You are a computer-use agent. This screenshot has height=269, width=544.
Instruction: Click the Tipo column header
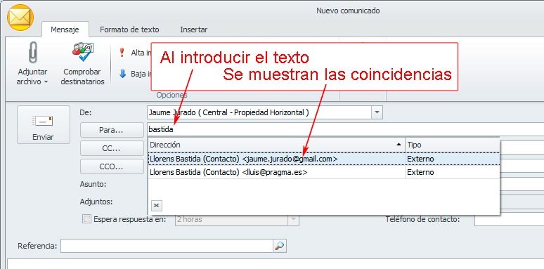pyautogui.click(x=452, y=145)
